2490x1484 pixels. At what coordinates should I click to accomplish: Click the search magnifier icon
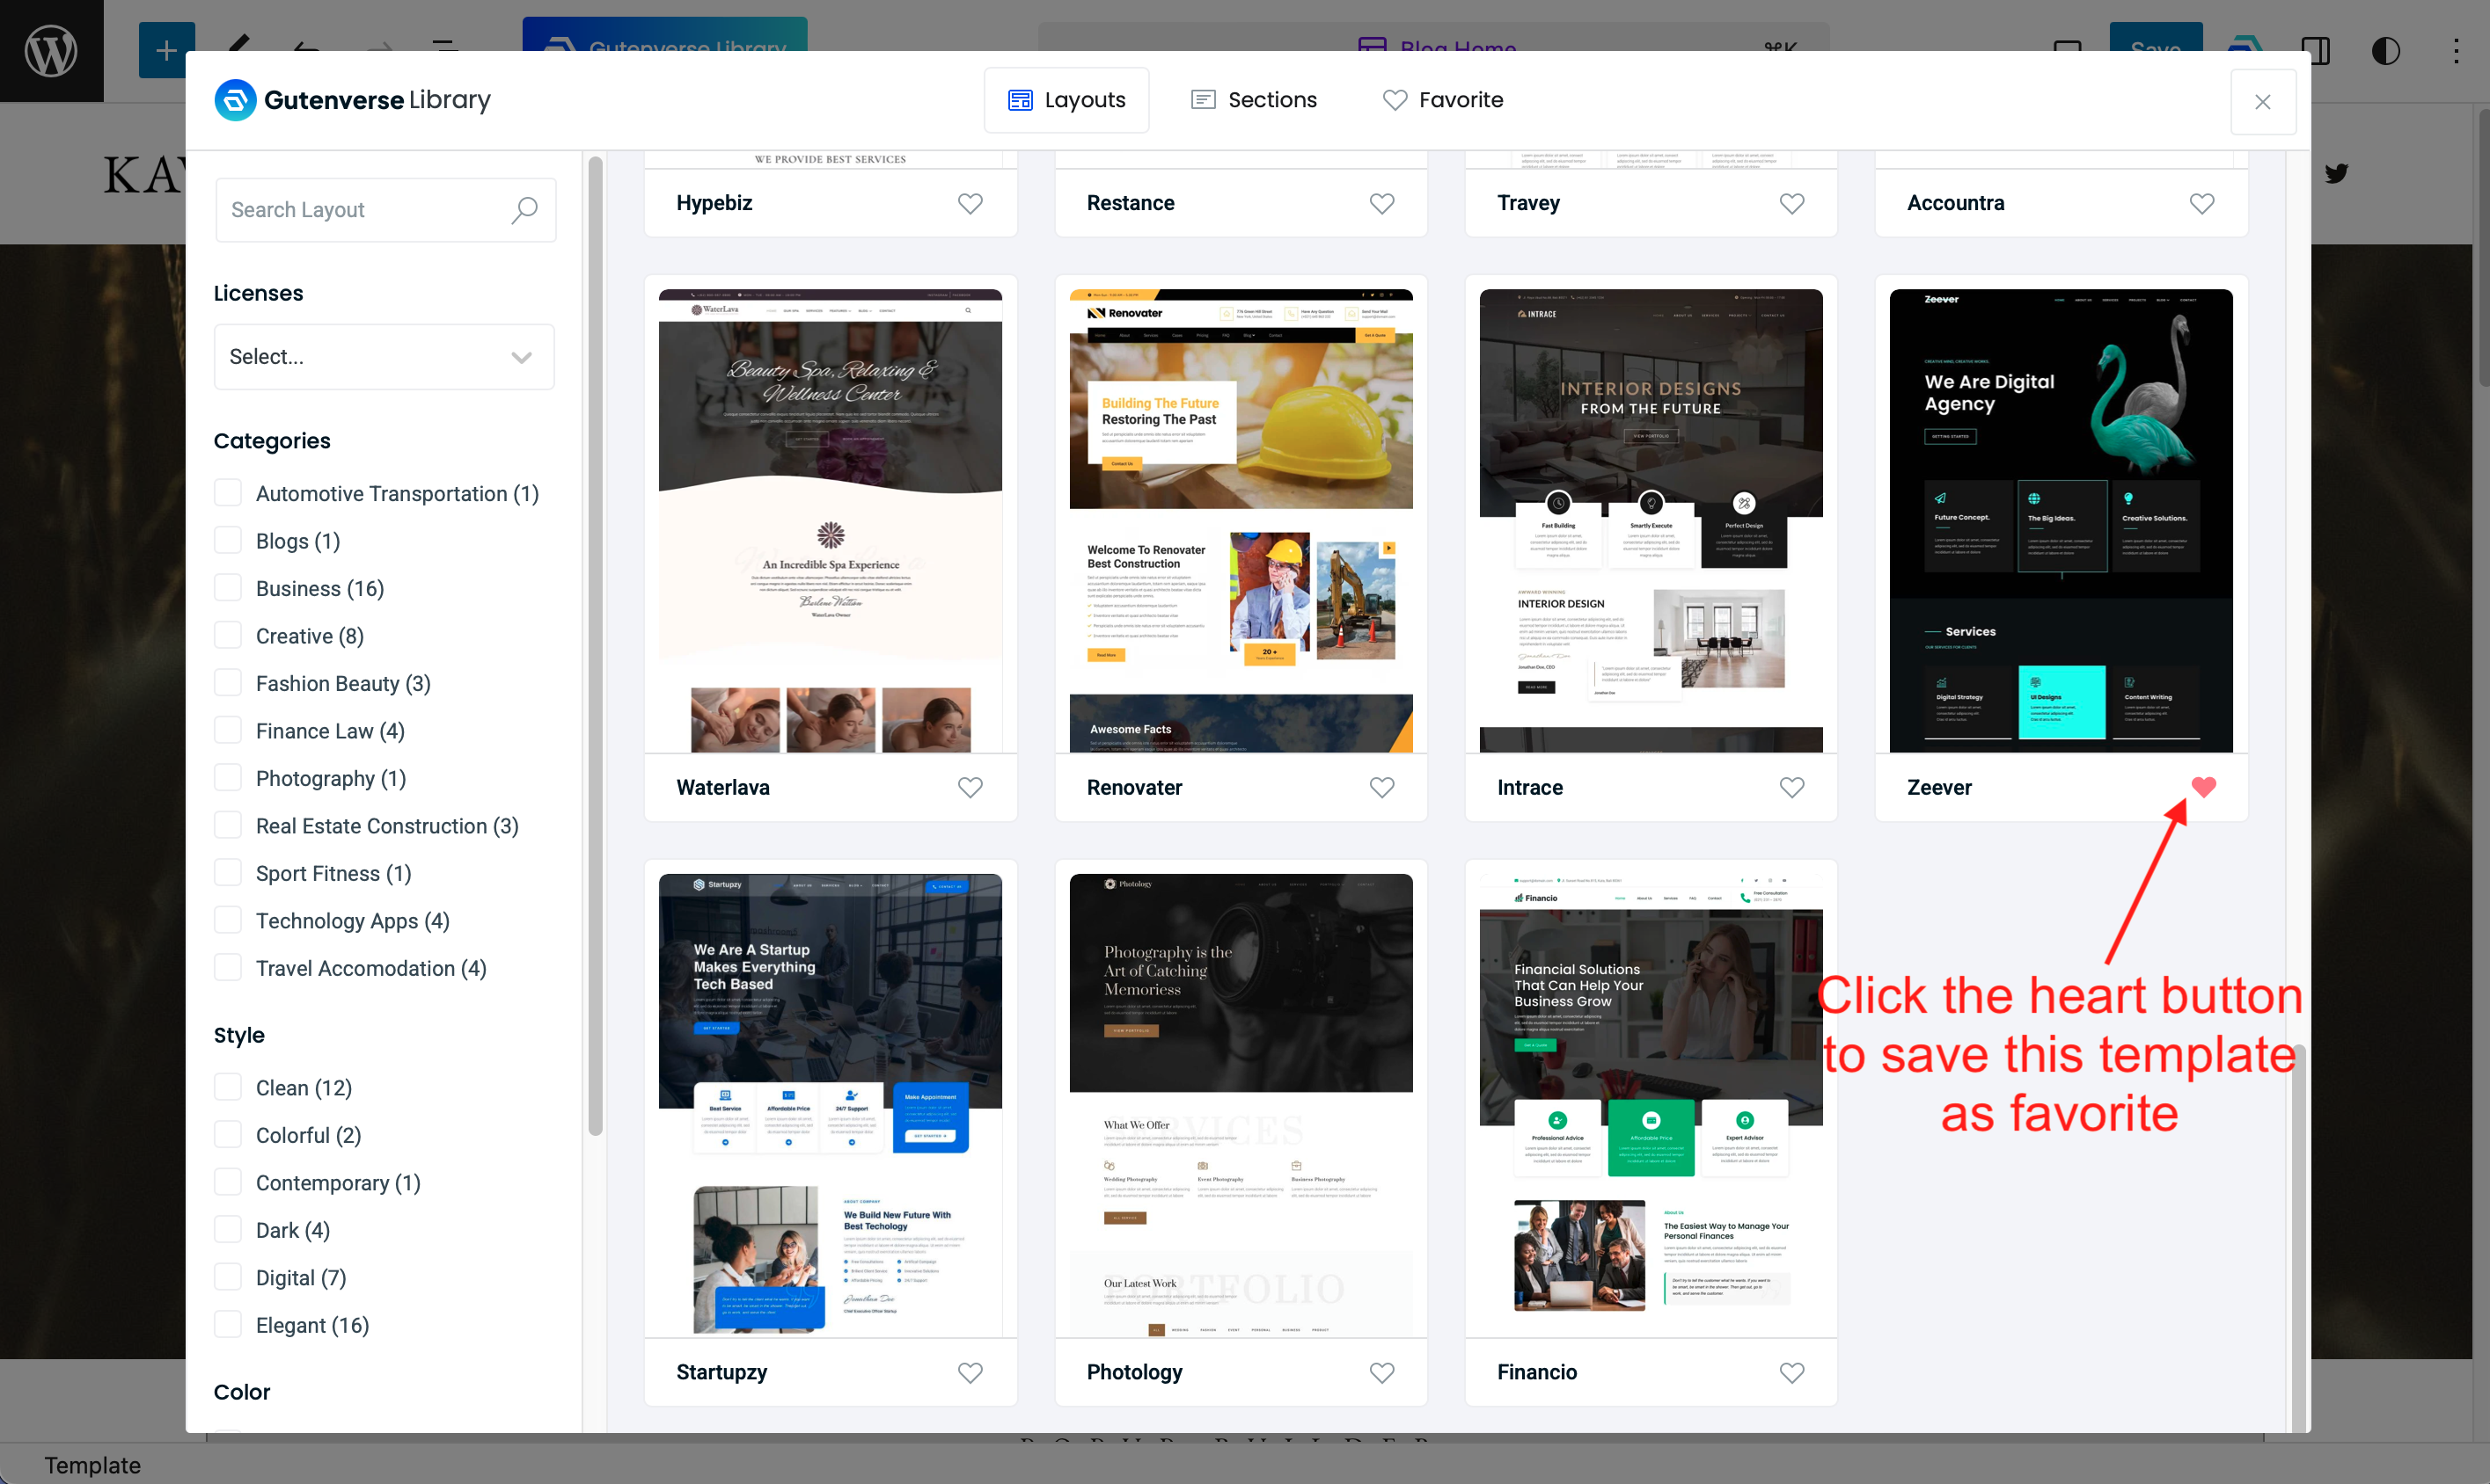(524, 210)
